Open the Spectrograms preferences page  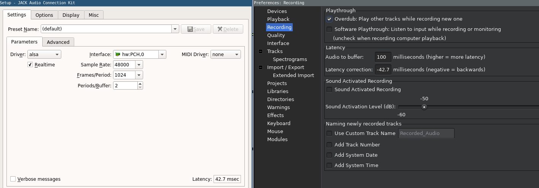pyautogui.click(x=290, y=59)
